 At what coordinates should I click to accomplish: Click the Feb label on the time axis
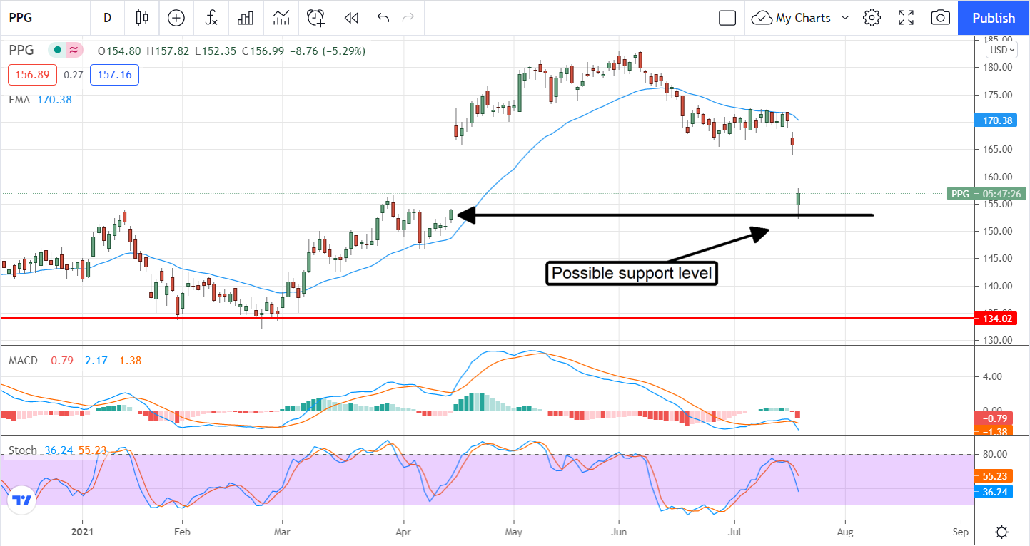click(x=182, y=532)
